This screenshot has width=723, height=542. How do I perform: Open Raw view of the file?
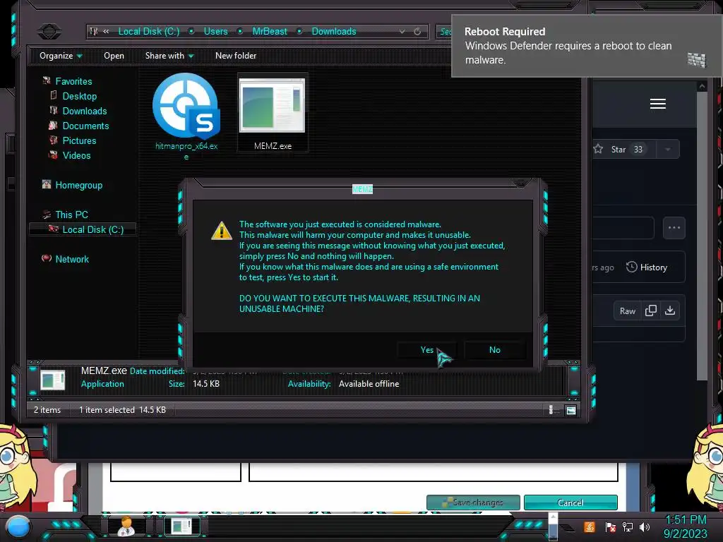[627, 311]
